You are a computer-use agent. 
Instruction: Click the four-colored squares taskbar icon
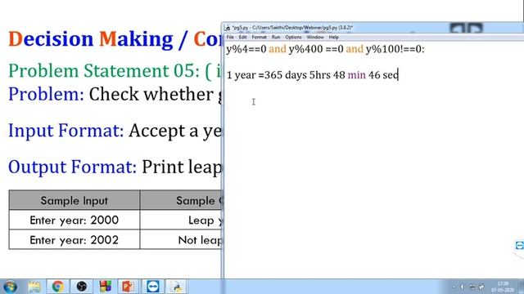point(106,287)
